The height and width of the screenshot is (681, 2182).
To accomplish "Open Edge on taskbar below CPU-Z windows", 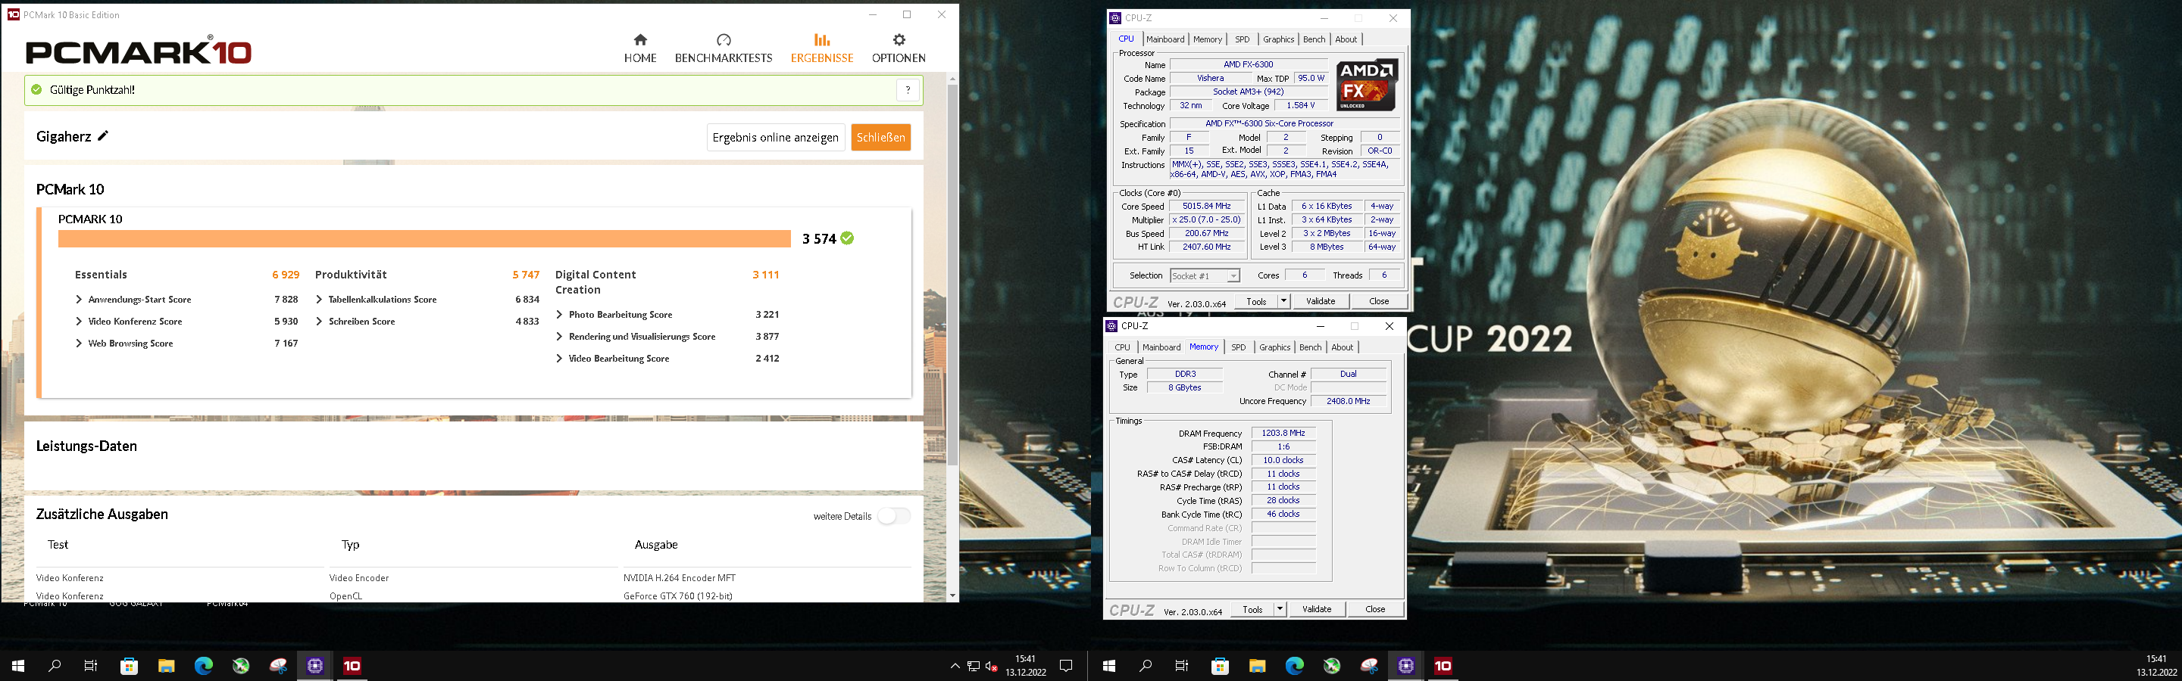I will coord(1294,666).
